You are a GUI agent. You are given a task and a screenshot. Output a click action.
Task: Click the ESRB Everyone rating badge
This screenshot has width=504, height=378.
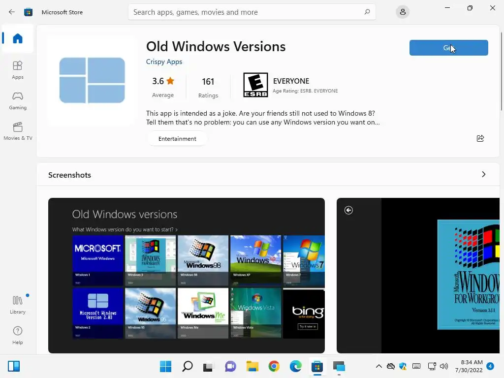coord(255,85)
